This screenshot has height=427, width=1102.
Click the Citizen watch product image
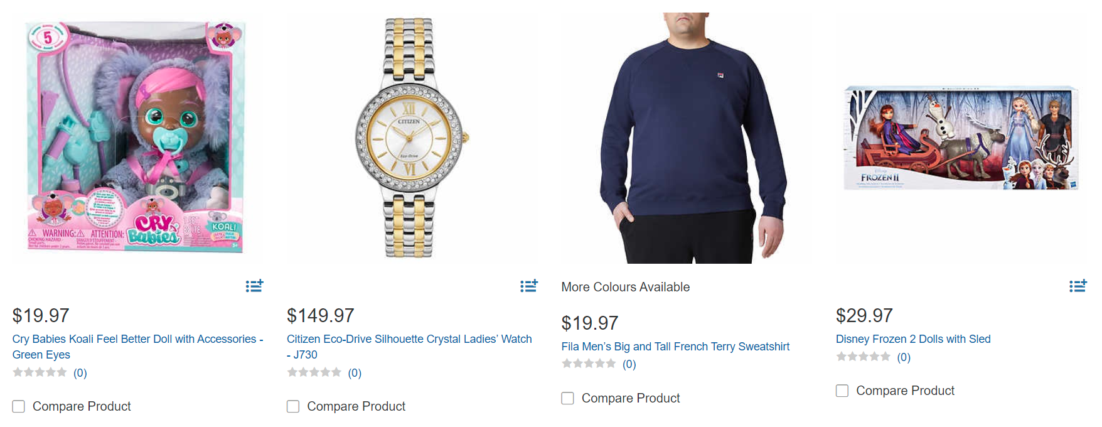point(409,138)
